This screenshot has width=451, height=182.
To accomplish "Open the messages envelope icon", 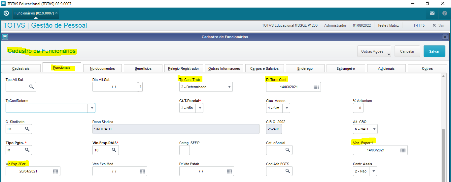I will tap(432, 13).
